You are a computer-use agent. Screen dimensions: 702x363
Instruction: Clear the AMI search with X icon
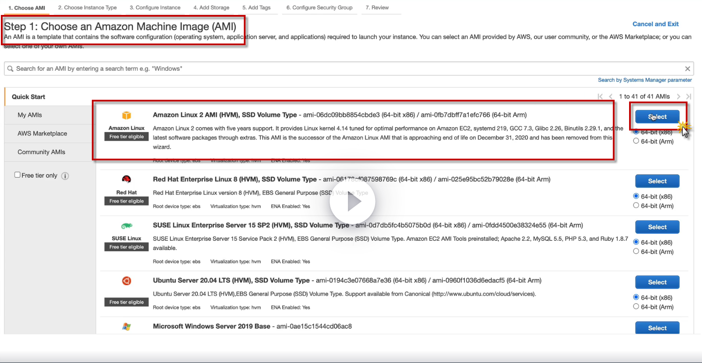point(688,69)
